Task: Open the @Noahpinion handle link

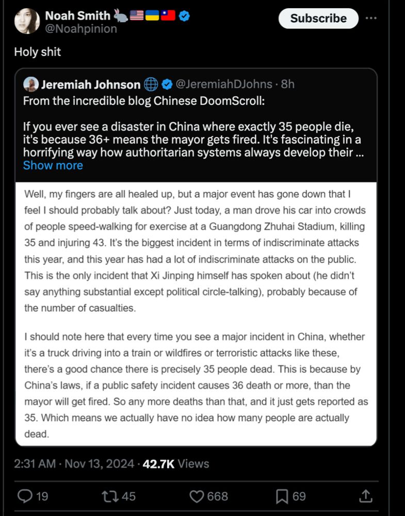Action: point(81,29)
